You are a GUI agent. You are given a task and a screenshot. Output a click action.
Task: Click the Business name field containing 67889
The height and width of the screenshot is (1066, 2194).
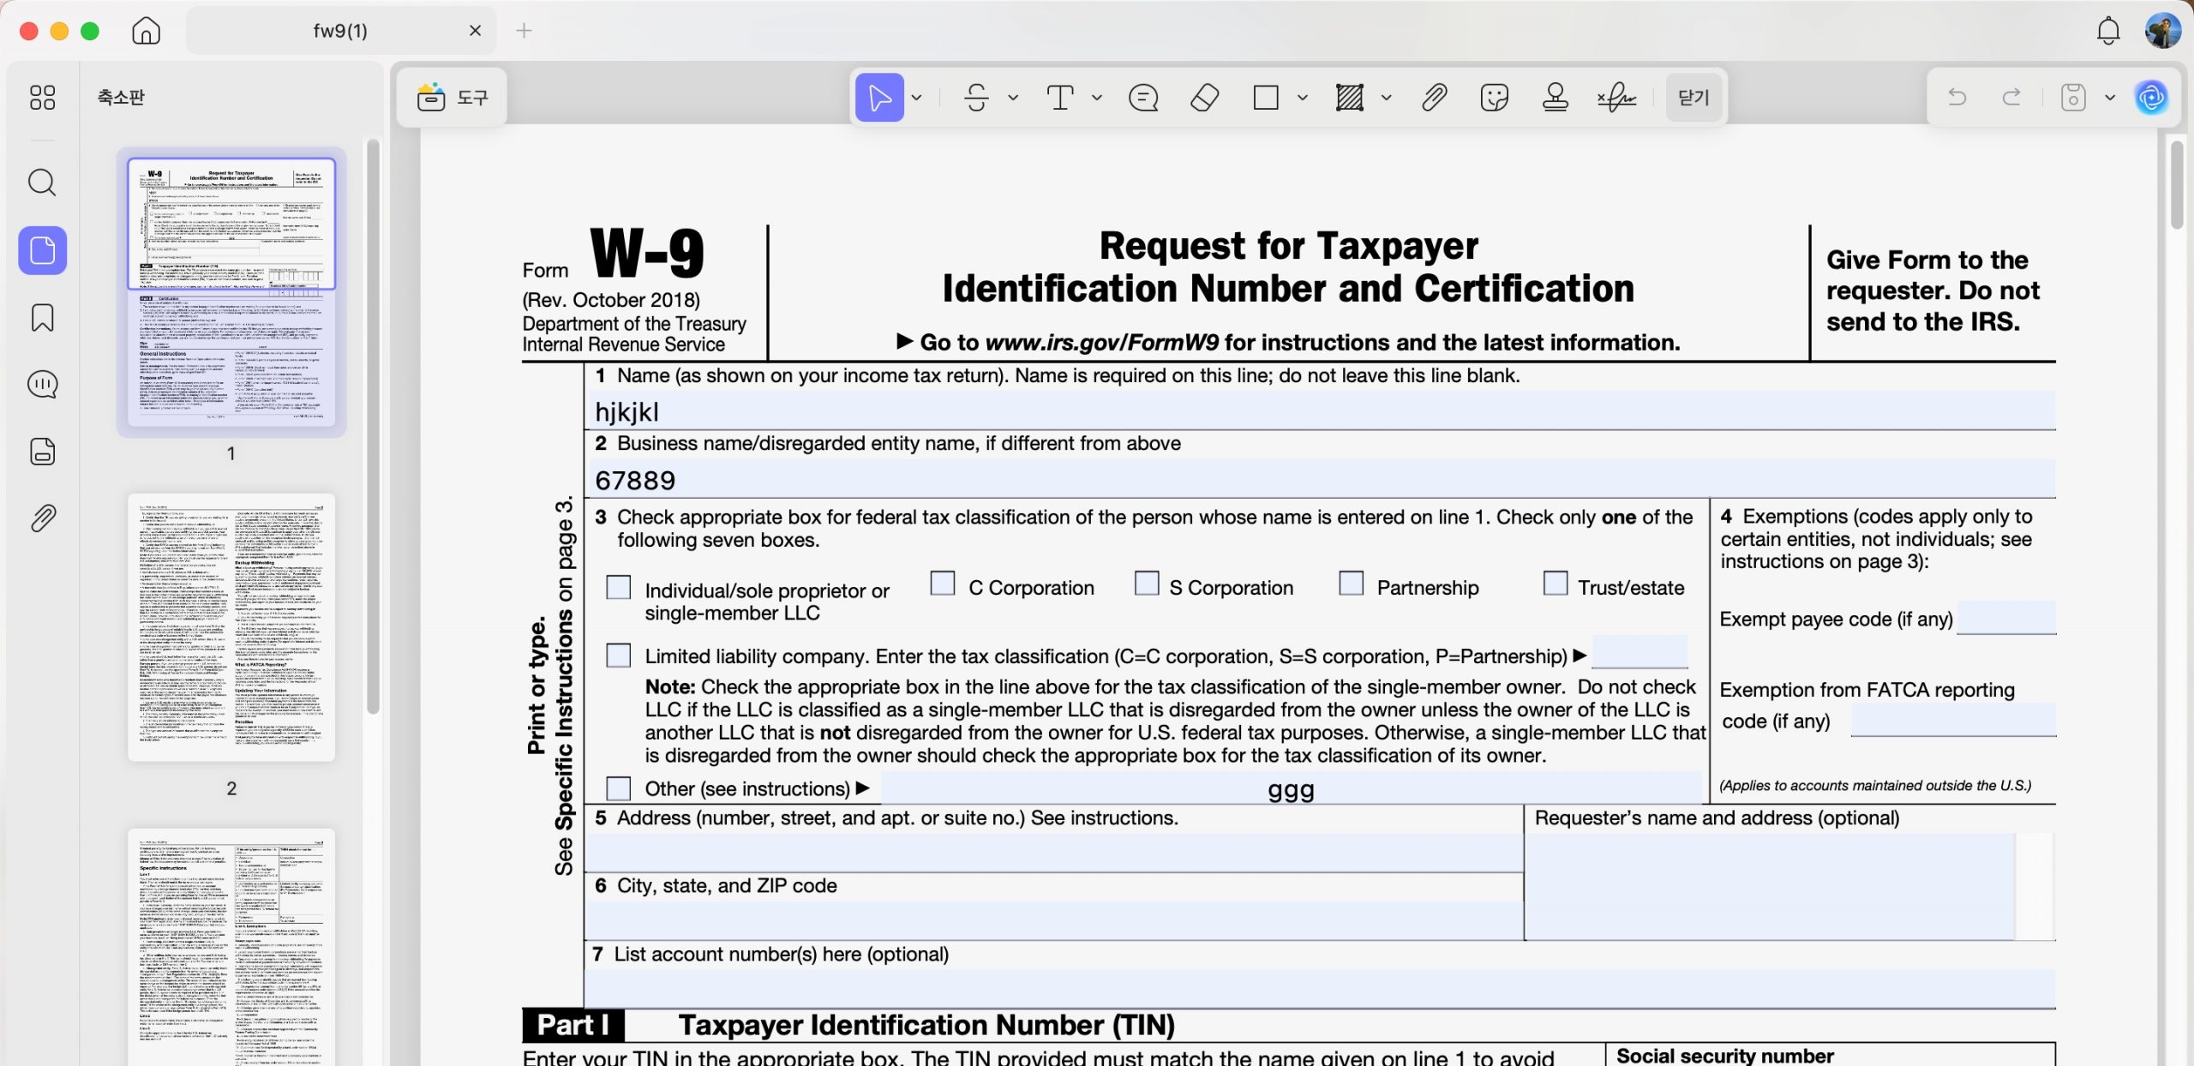(x=1321, y=478)
